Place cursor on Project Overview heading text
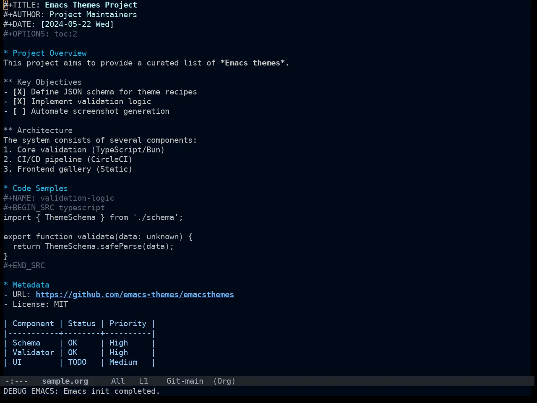The height and width of the screenshot is (403, 537). tap(50, 53)
